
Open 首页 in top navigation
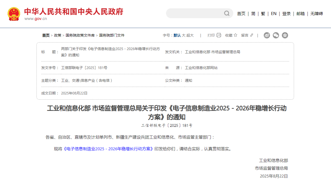pyautogui.click(x=241, y=14)
